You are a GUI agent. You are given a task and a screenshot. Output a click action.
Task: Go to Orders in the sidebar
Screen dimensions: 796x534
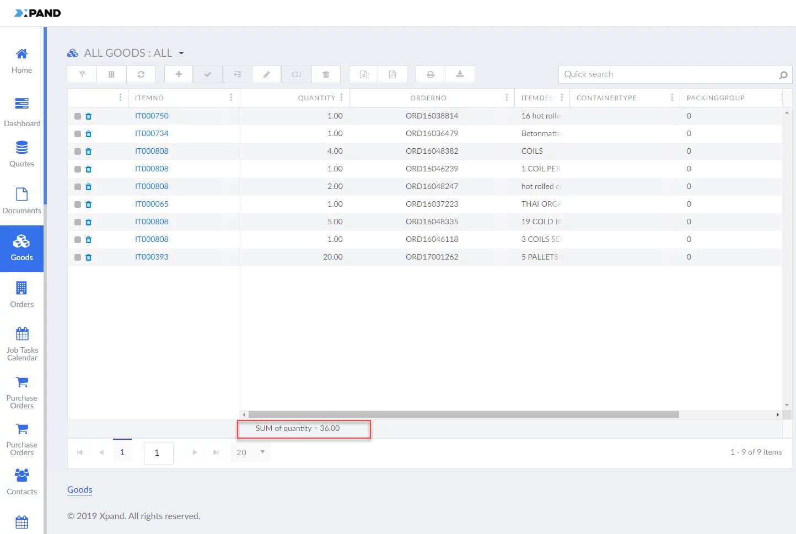click(22, 294)
